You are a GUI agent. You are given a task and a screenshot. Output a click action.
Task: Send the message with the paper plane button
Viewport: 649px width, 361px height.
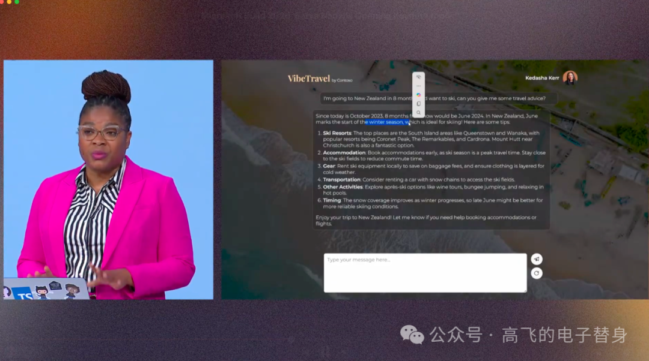coord(537,259)
